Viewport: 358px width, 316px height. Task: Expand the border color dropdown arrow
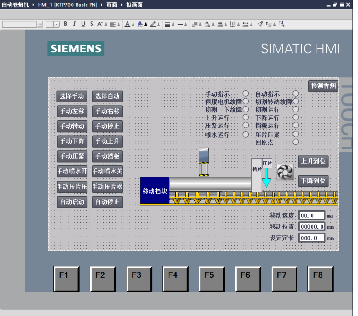[159, 25]
